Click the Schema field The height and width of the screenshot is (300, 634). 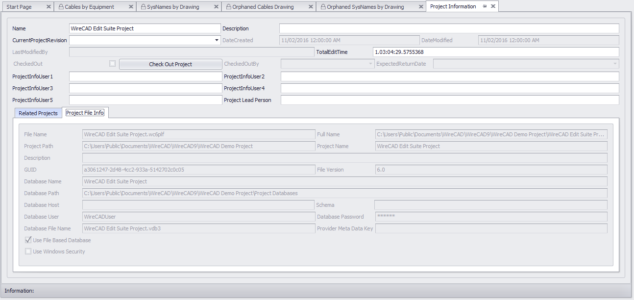point(491,205)
